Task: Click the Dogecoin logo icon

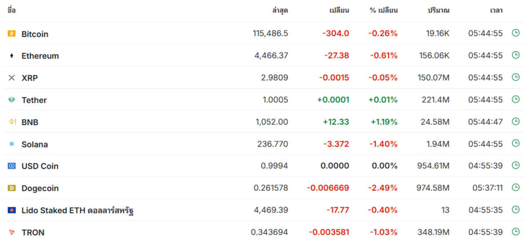Action: pyautogui.click(x=12, y=188)
